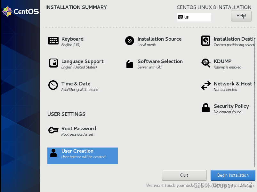The width and height of the screenshot is (257, 192).
Task: Click the Network & Host arrows icon
Action: pyautogui.click(x=206, y=85)
